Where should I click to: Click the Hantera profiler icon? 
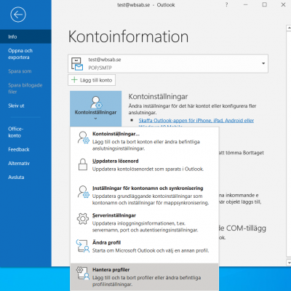[x=83, y=273]
